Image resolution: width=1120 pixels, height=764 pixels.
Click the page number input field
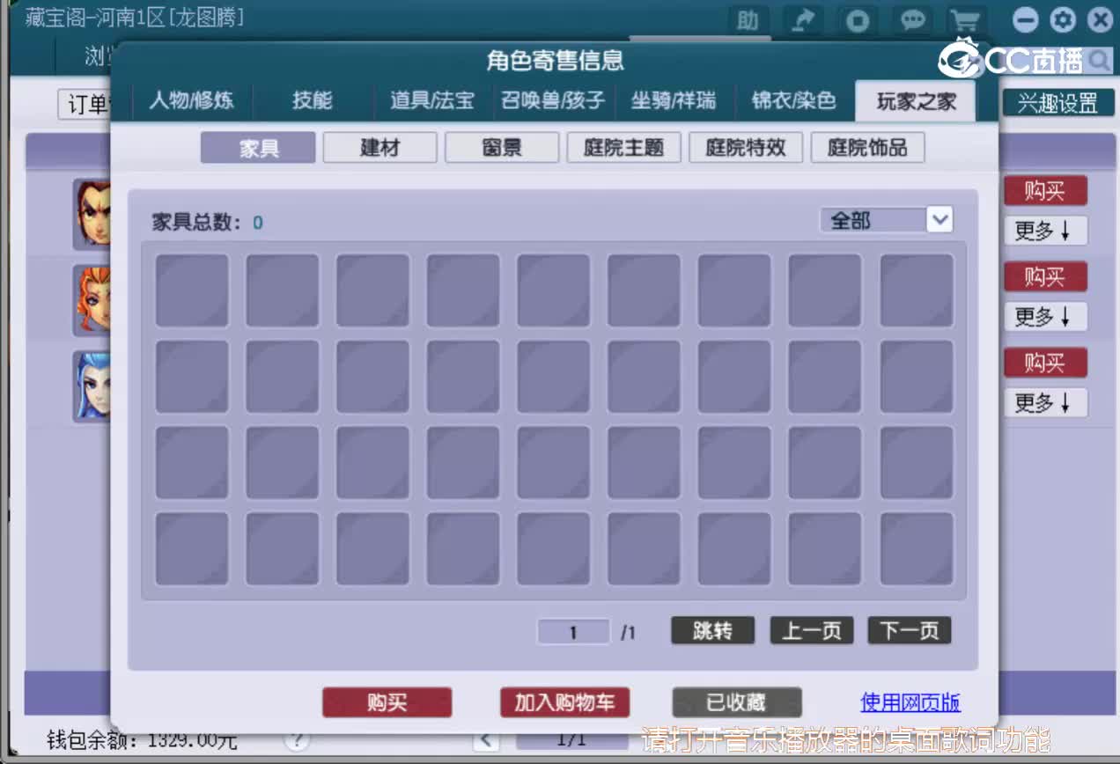point(573,631)
